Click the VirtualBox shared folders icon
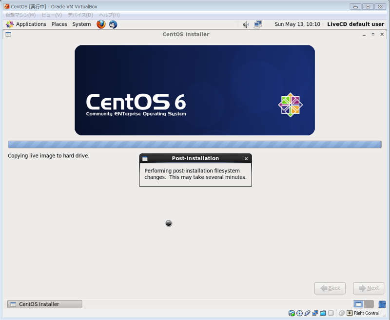Viewport: 390px width, 320px height. 323,313
